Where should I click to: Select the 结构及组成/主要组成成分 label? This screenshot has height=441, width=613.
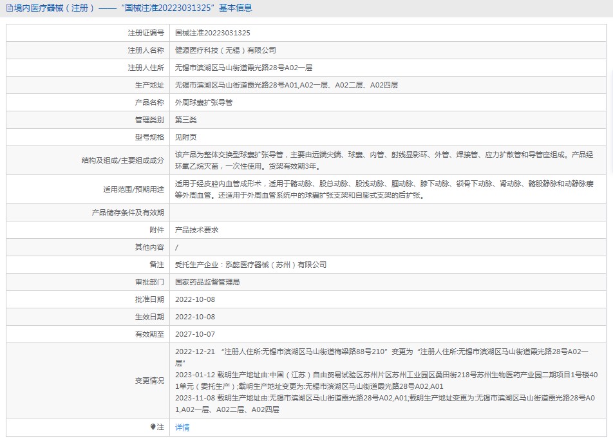pos(123,160)
